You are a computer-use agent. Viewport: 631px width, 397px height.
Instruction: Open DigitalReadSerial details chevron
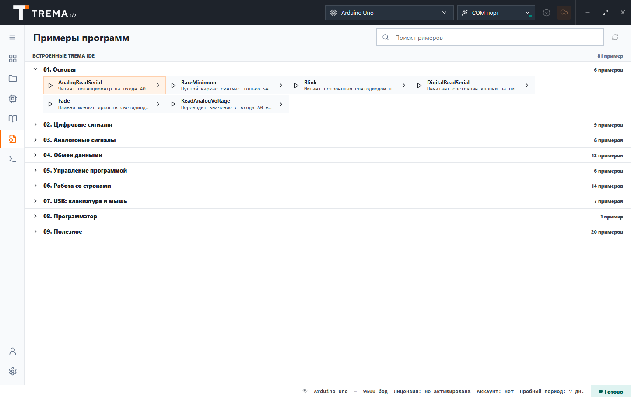pos(527,86)
